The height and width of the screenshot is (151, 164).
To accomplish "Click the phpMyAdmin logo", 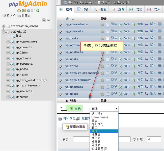I will tap(28, 4).
